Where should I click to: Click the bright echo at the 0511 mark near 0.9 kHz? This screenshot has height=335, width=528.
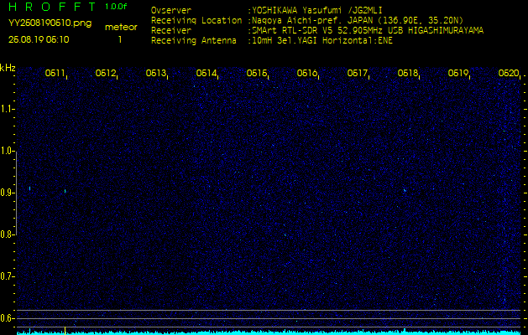click(x=65, y=191)
